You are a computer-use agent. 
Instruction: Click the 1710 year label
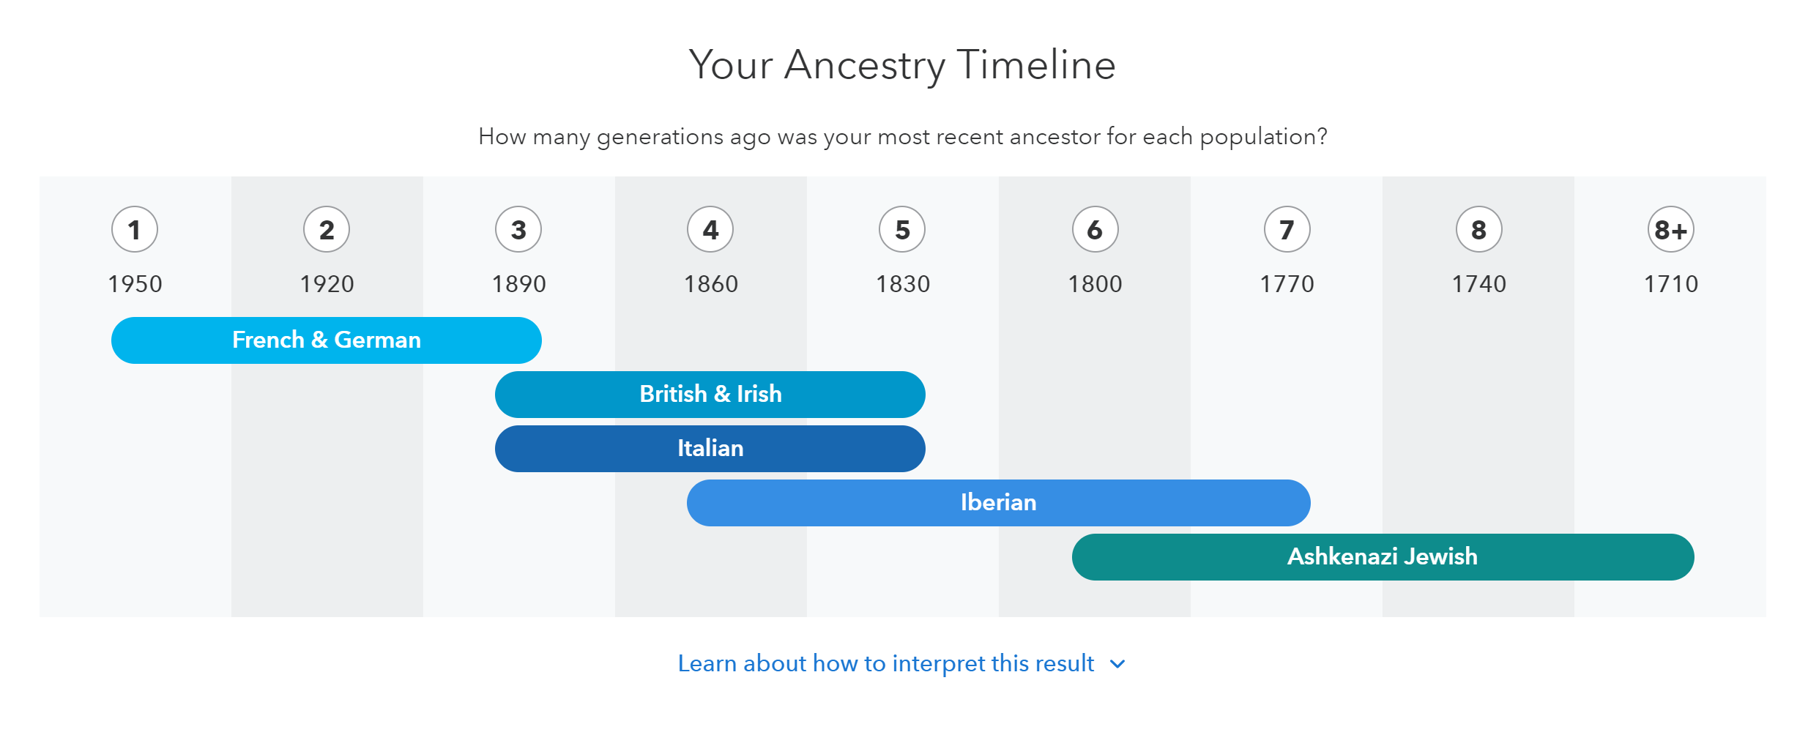pos(1671,284)
